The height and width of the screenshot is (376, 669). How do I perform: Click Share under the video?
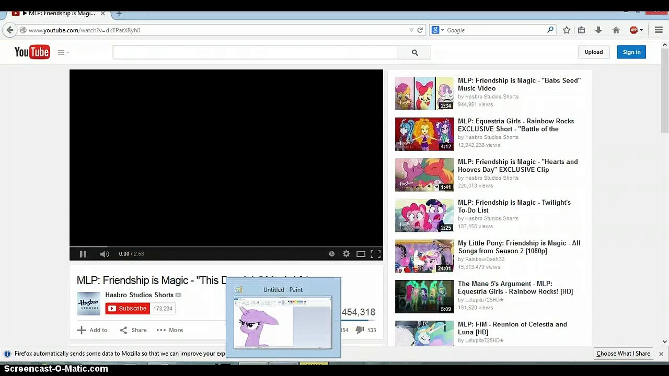133,330
